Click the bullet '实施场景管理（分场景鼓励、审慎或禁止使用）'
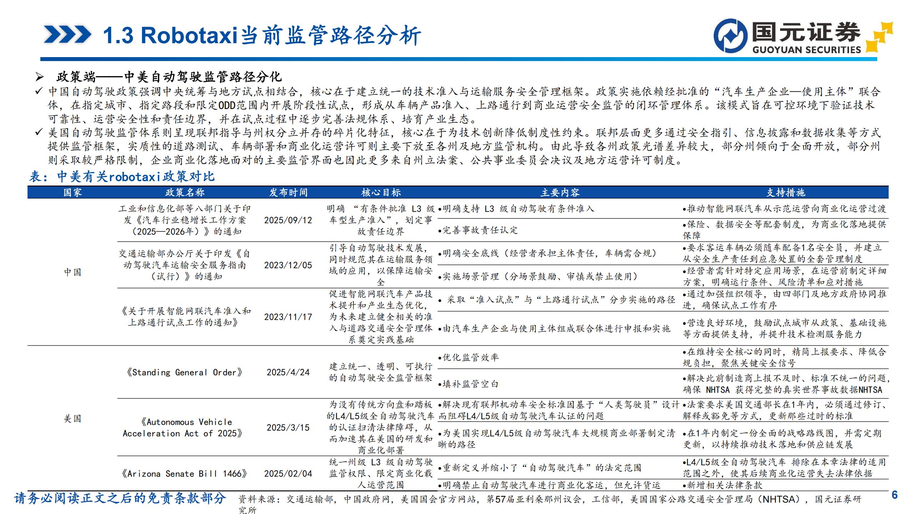The width and height of the screenshot is (914, 514). (538, 277)
